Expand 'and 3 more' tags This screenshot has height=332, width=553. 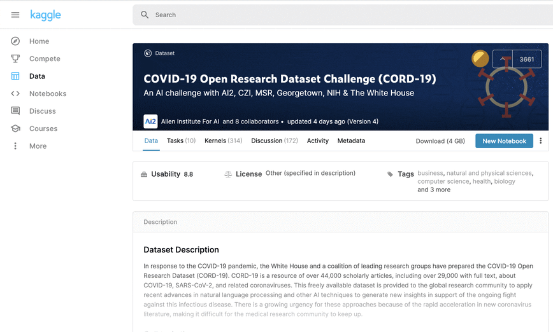(x=434, y=190)
